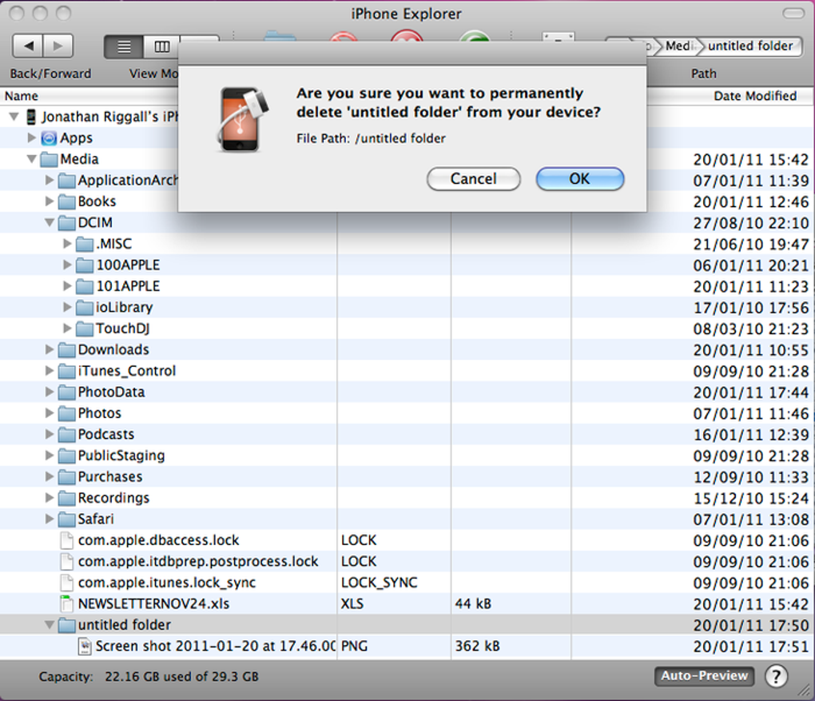Expand the ioLibrary folder arrow
Image resolution: width=815 pixels, height=701 pixels.
click(x=67, y=307)
